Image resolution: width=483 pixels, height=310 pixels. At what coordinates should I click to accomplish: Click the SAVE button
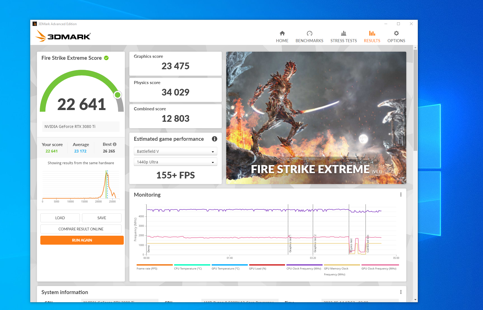(102, 218)
